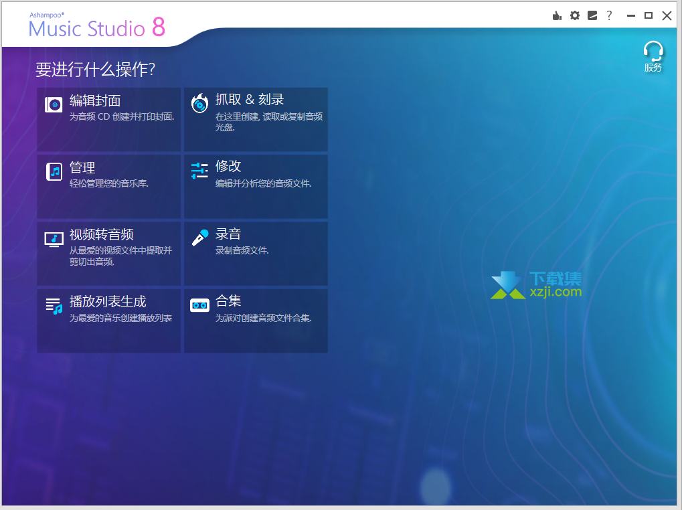The image size is (682, 510).
Task: Open the 编辑封面 tile title
Action: [95, 100]
